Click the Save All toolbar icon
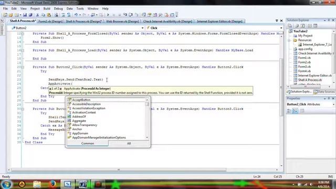Screen dimensions: 336x189 click(30, 15)
